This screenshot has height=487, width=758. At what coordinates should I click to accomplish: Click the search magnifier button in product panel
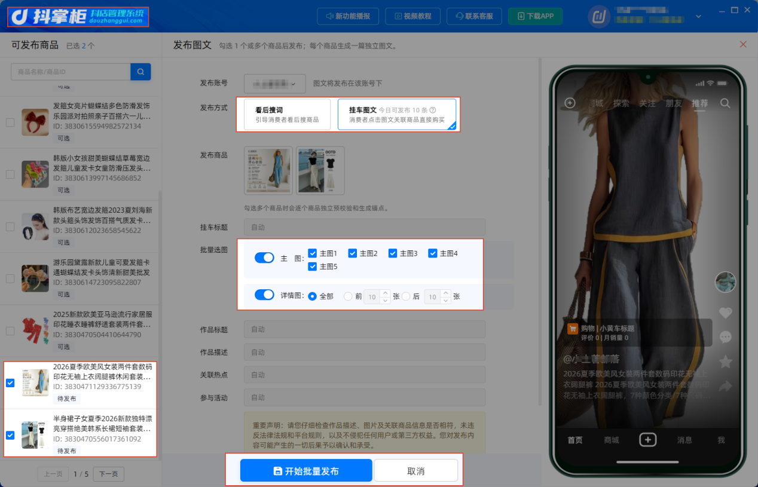[140, 72]
